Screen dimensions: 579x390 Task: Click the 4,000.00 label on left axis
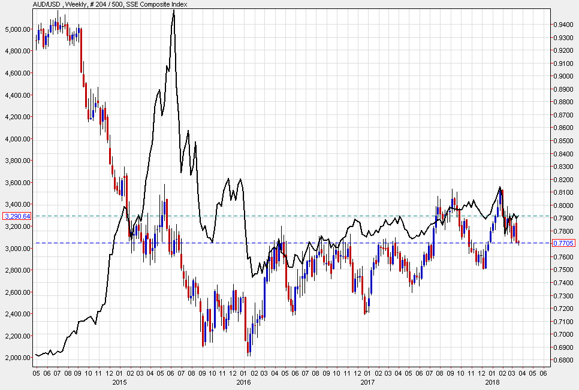(17, 139)
